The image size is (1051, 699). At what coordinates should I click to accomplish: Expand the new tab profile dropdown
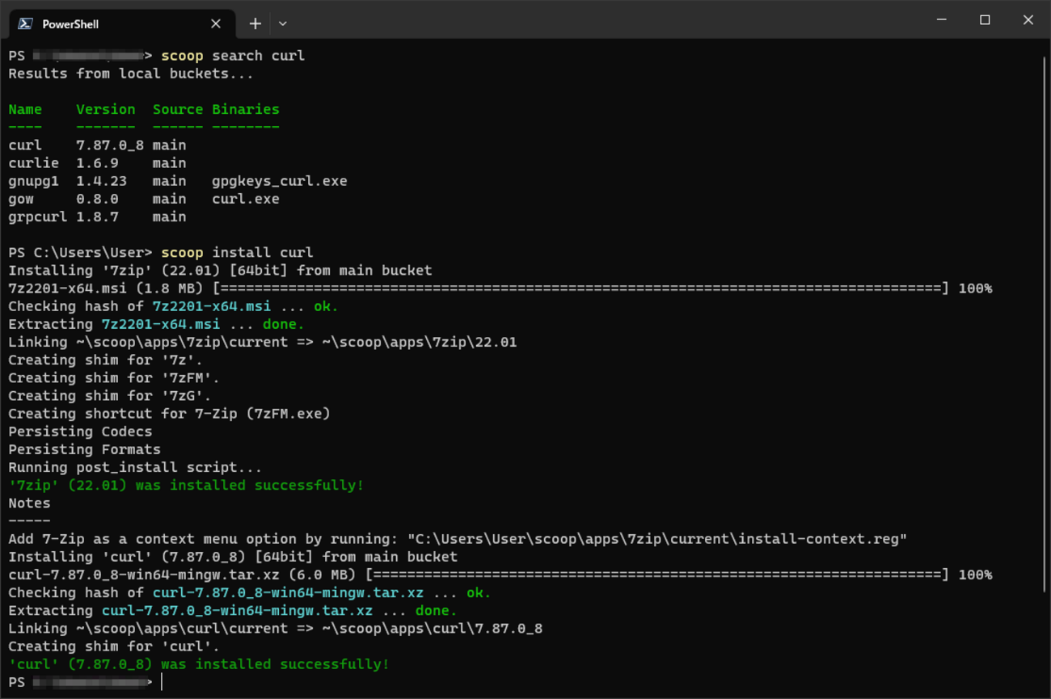tap(282, 23)
